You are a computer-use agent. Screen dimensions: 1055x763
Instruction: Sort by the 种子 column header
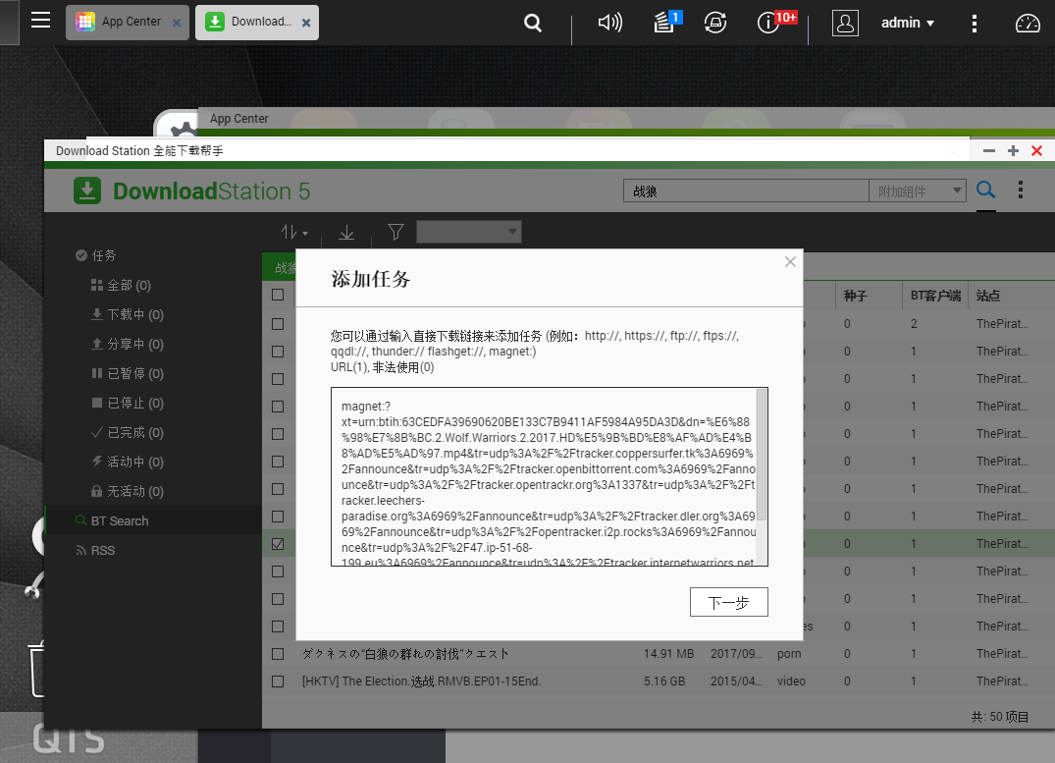click(855, 296)
